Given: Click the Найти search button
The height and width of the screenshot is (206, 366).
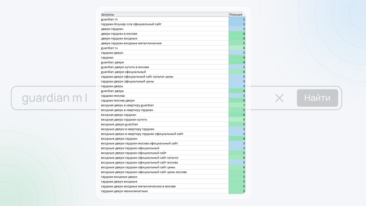Looking at the screenshot, I should coord(317,98).
